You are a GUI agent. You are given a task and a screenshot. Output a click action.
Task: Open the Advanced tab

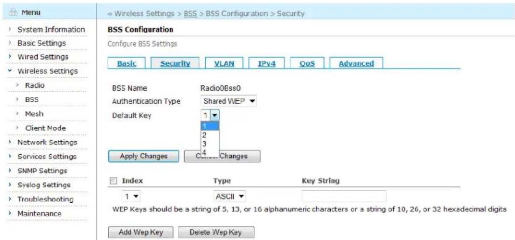(356, 64)
